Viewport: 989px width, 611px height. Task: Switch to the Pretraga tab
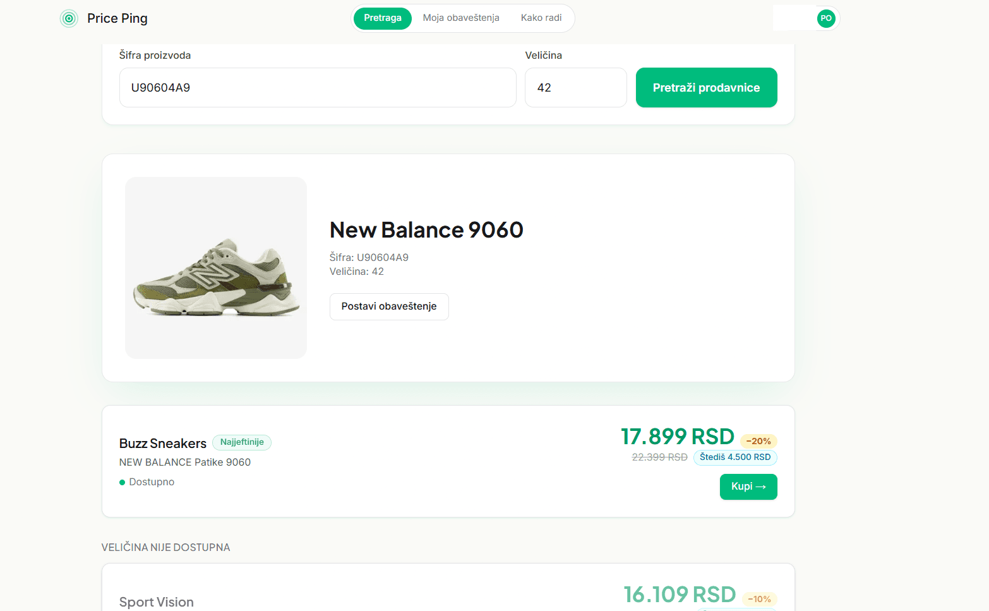click(383, 18)
